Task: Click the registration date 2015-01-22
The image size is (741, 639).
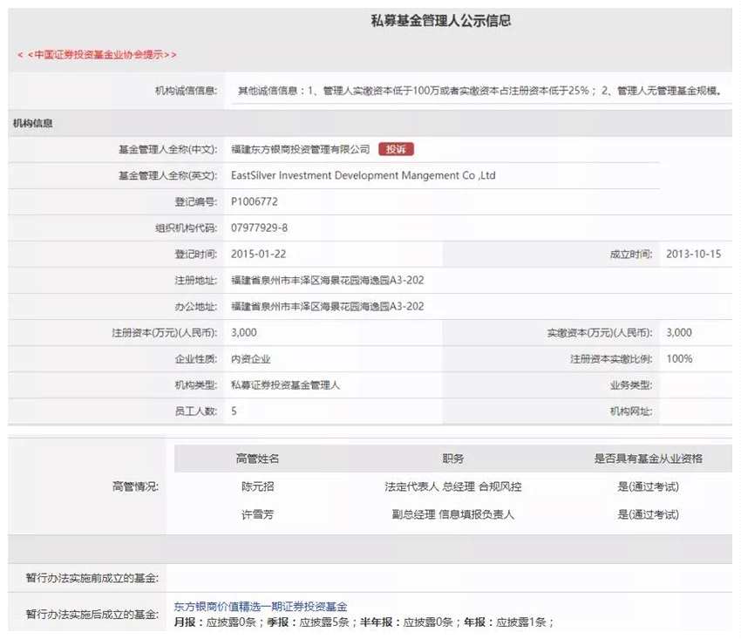Action: (x=259, y=255)
